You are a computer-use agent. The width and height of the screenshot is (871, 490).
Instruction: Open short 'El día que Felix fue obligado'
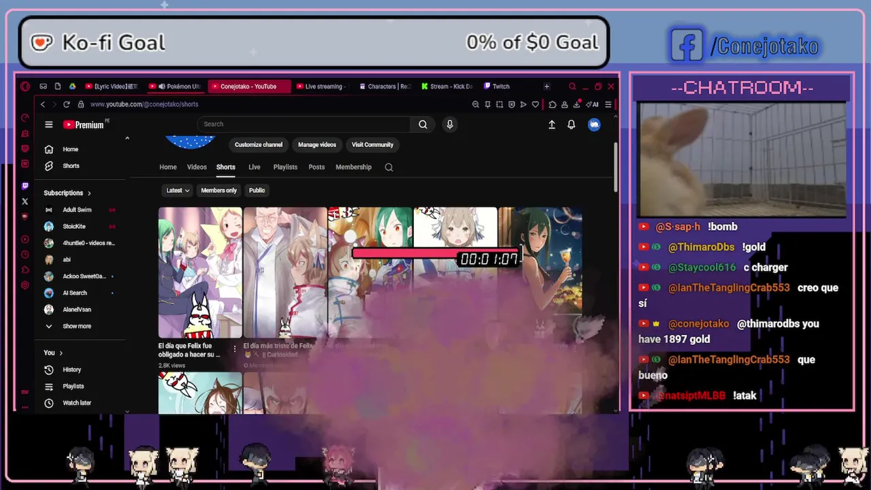[200, 273]
